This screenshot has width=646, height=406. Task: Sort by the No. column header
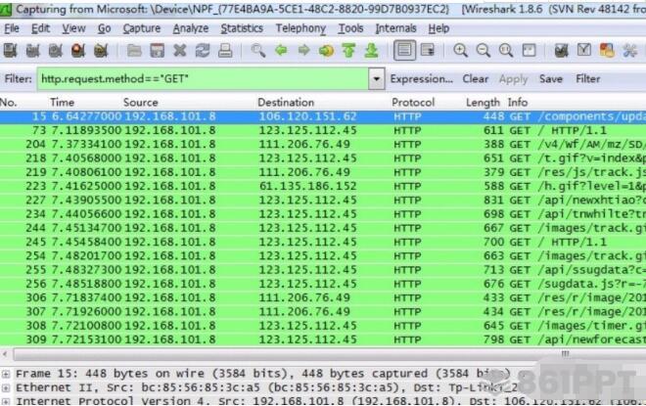[9, 102]
